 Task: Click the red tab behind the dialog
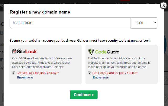(125, 1)
